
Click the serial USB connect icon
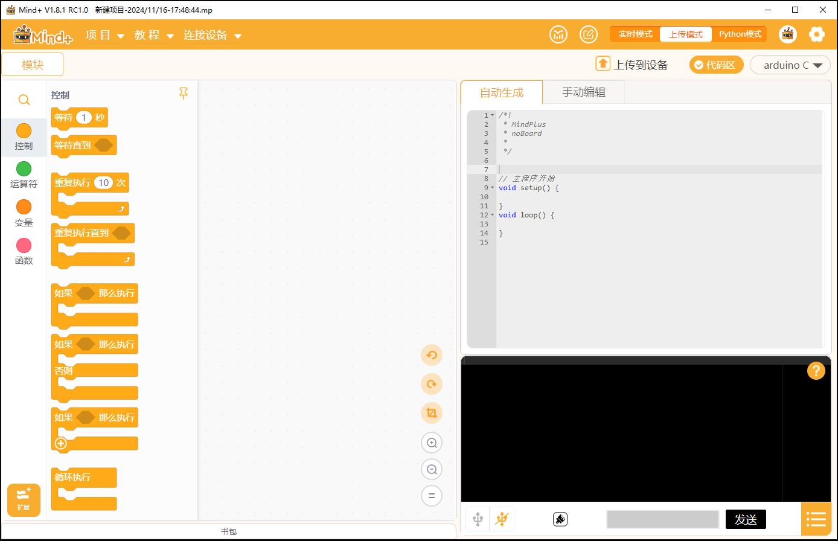point(478,519)
